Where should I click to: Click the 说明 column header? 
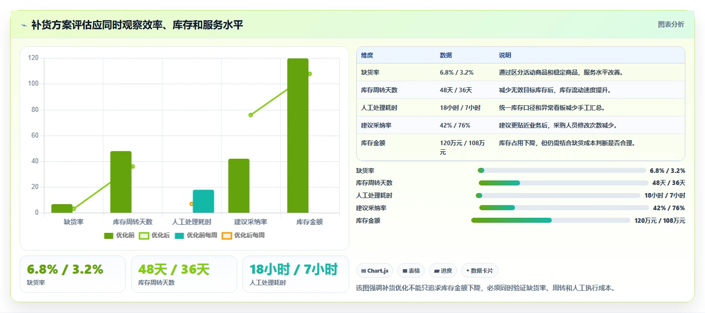point(505,55)
